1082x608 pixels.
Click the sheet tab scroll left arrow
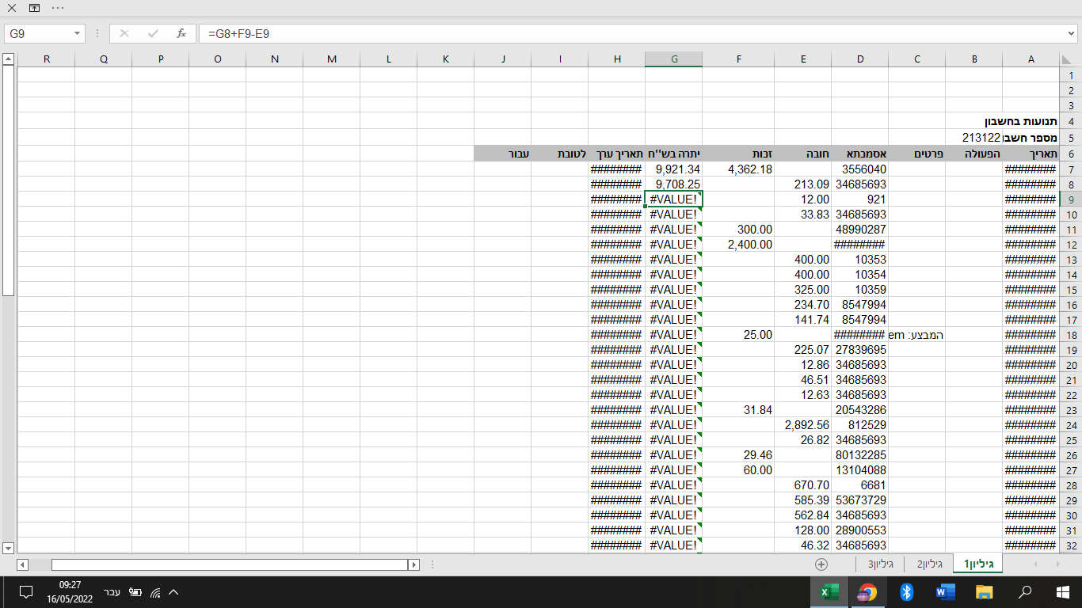point(1034,564)
